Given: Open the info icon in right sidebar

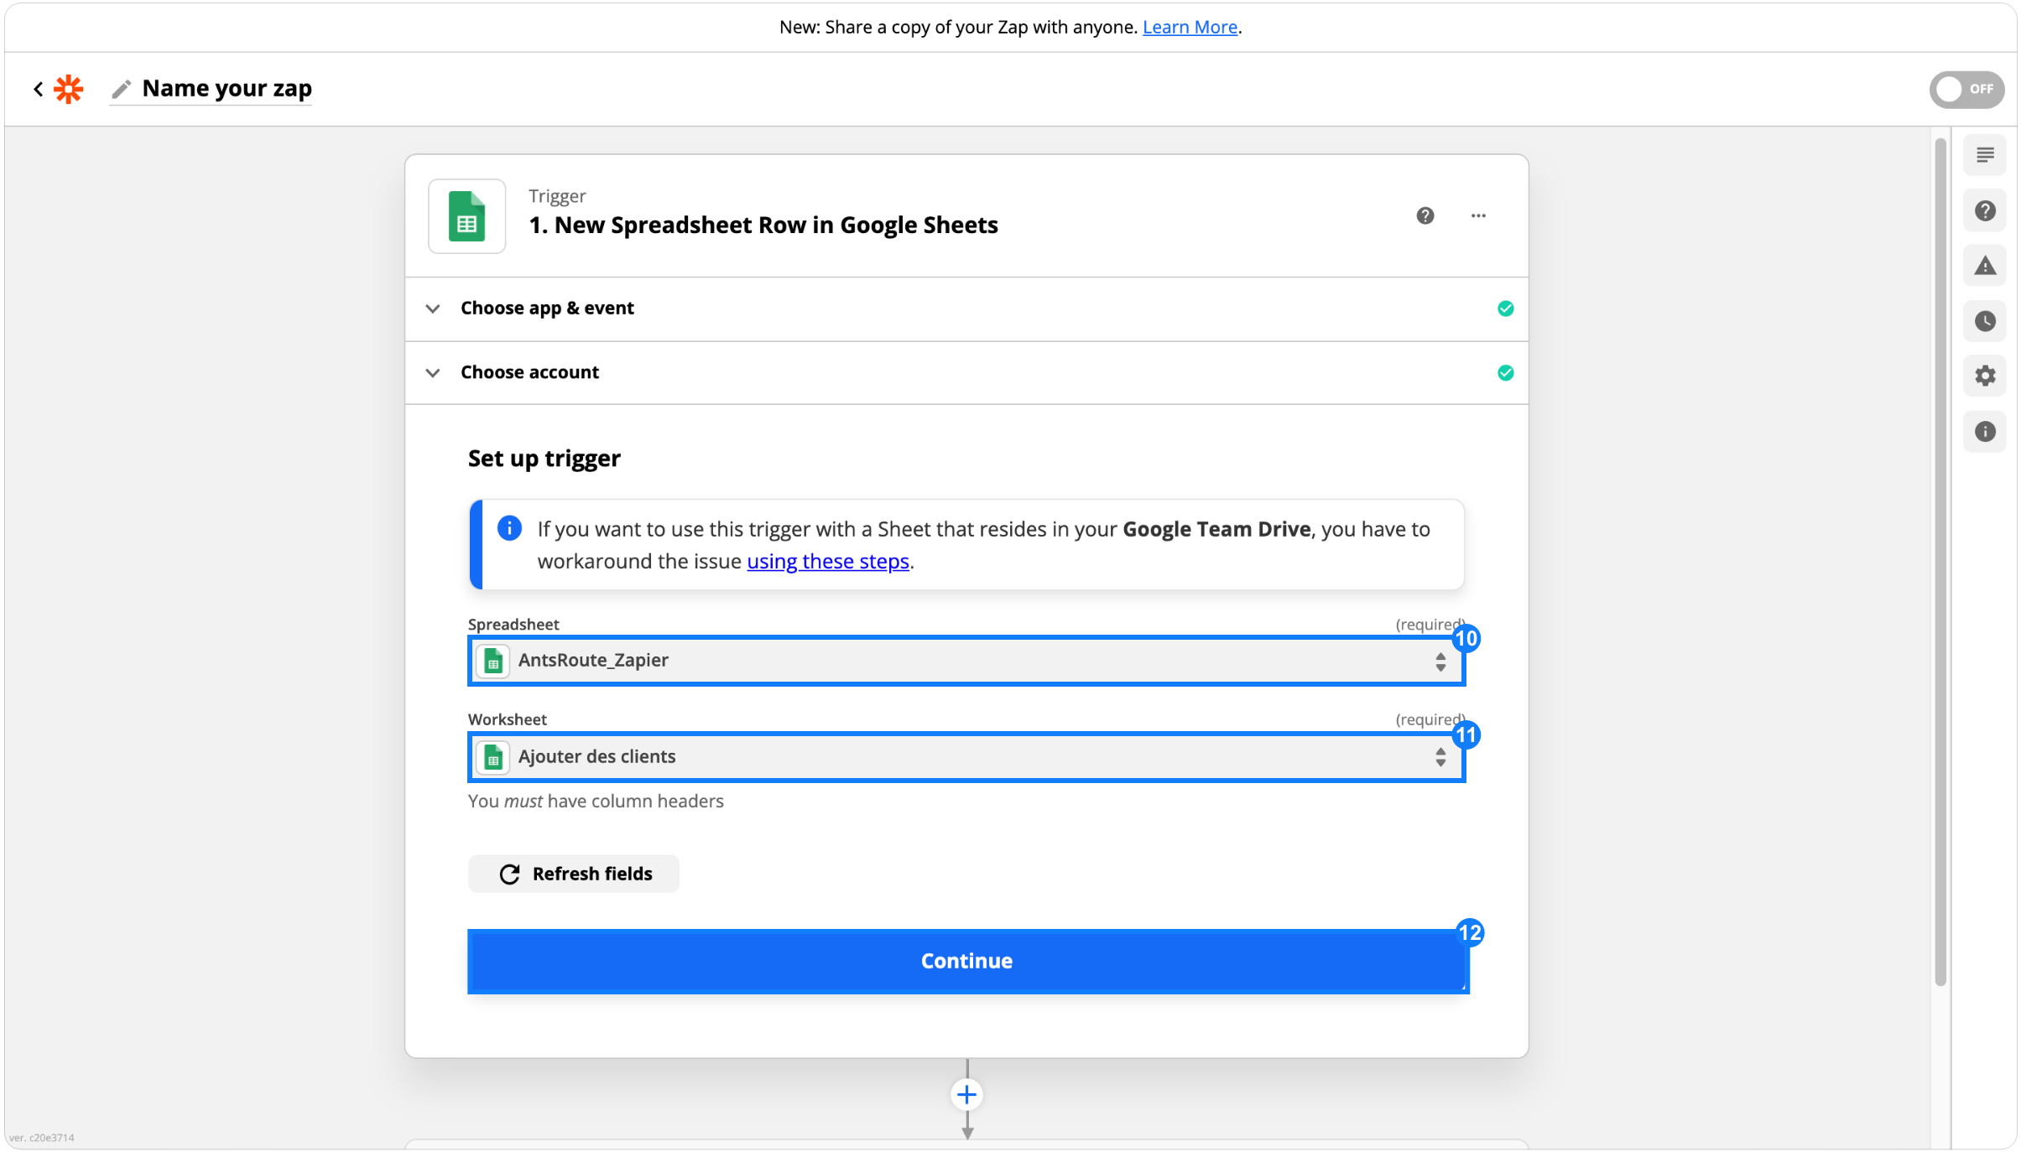Looking at the screenshot, I should (1985, 432).
